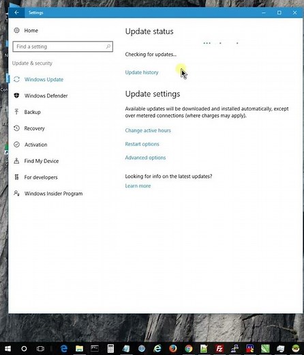Screen dimensions: 304x355
Task: Launch Internet Explorer from the taskbar
Action: pyautogui.click(x=157, y=349)
